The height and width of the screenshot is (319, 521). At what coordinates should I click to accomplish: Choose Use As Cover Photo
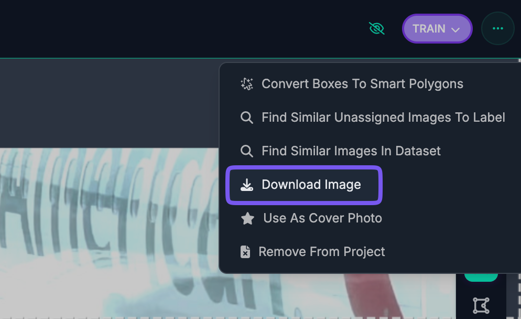322,218
